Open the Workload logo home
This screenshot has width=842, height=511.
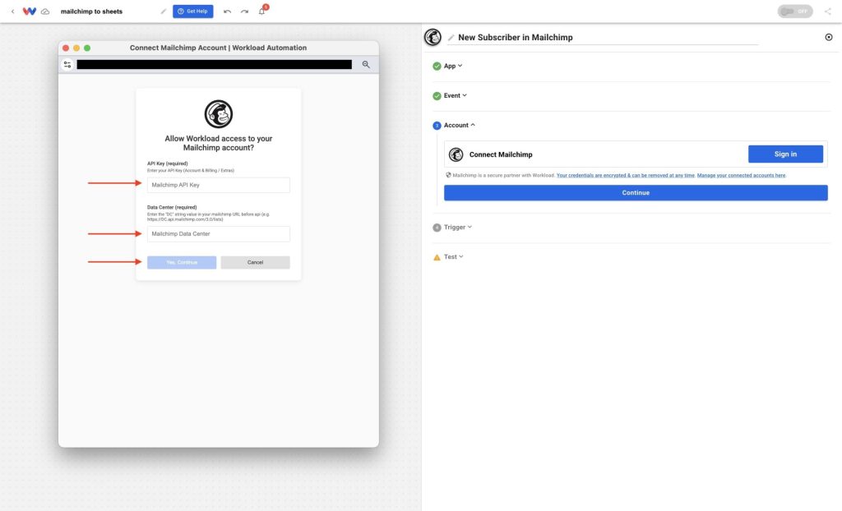coord(30,12)
